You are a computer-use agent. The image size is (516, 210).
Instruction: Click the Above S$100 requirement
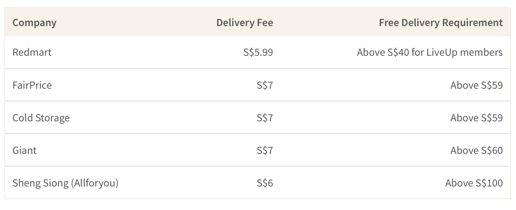pos(474,183)
